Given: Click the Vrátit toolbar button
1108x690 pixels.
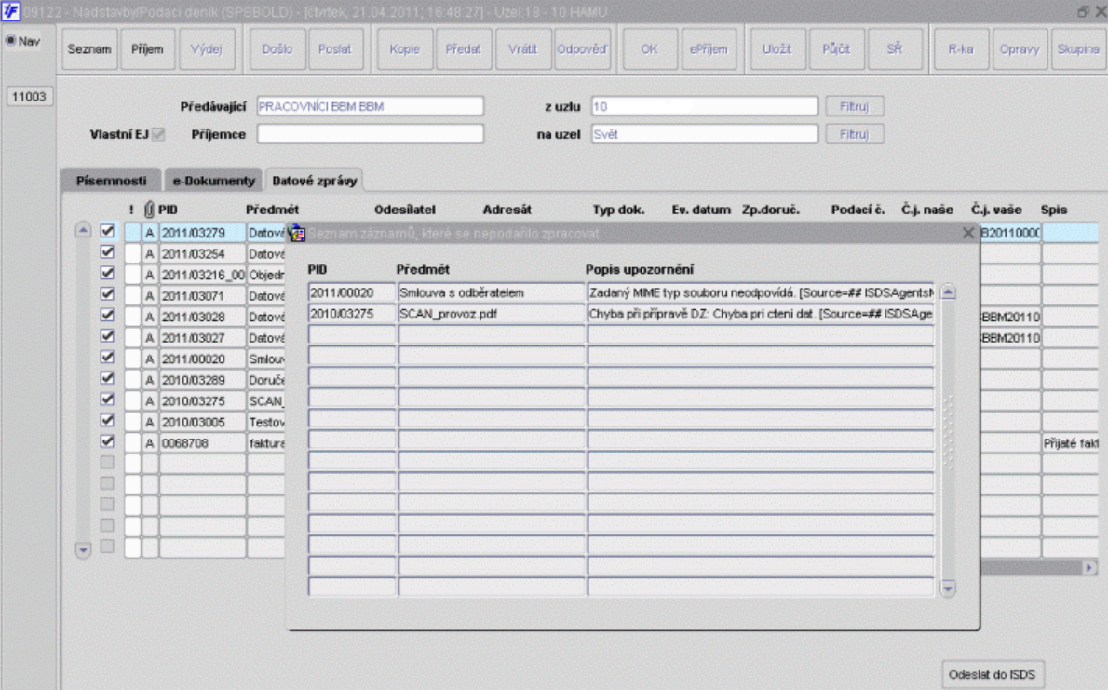Looking at the screenshot, I should [x=523, y=48].
